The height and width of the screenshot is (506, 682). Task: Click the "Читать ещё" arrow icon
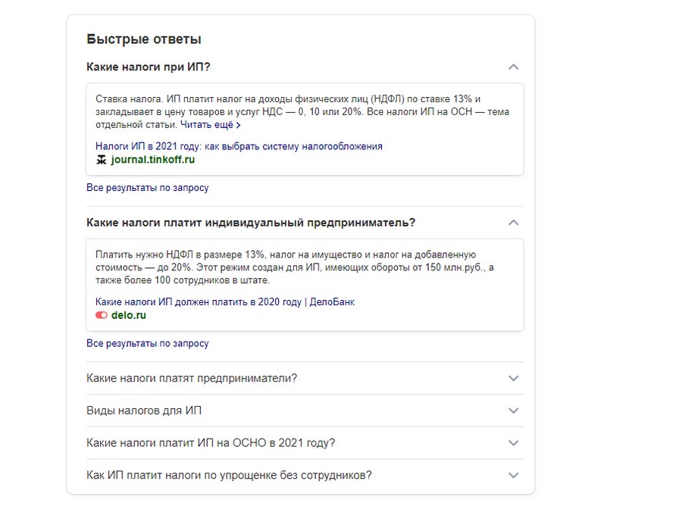click(x=238, y=125)
